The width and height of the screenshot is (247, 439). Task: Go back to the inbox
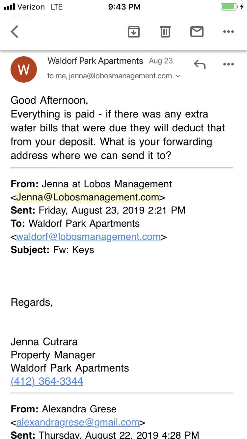click(x=15, y=32)
